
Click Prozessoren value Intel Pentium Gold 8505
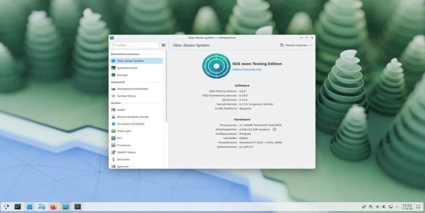[260, 125]
